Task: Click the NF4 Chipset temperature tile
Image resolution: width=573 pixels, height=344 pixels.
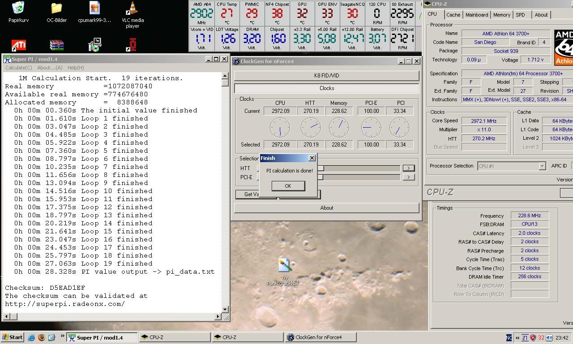Action: tap(277, 13)
